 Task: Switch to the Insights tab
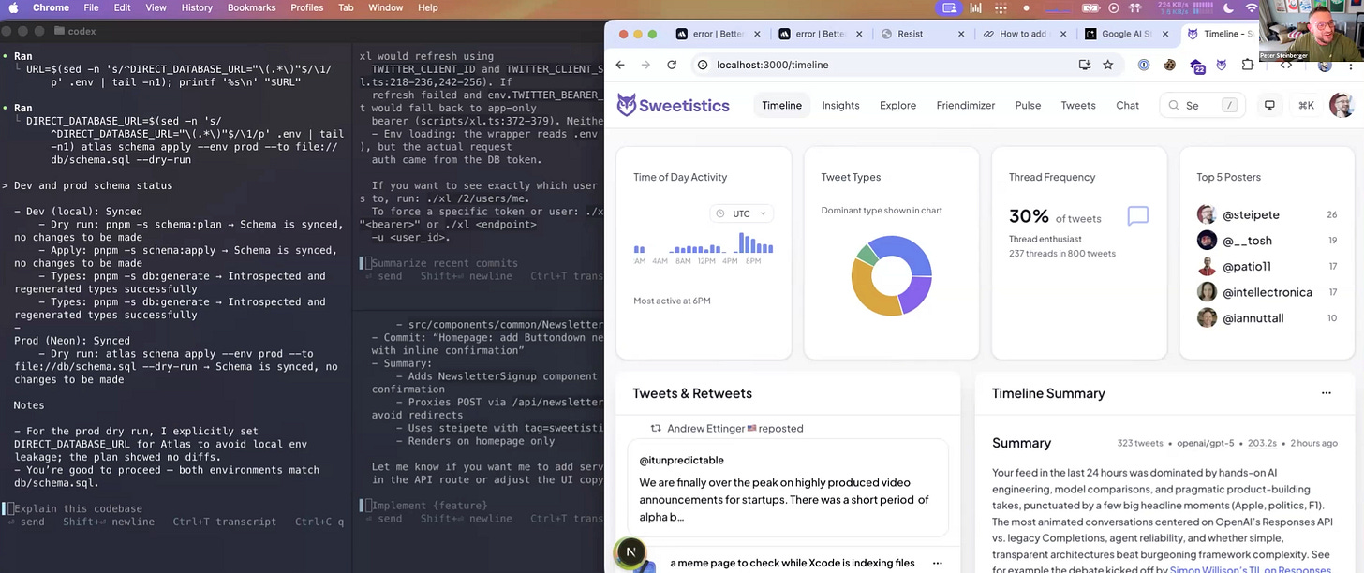pos(840,105)
